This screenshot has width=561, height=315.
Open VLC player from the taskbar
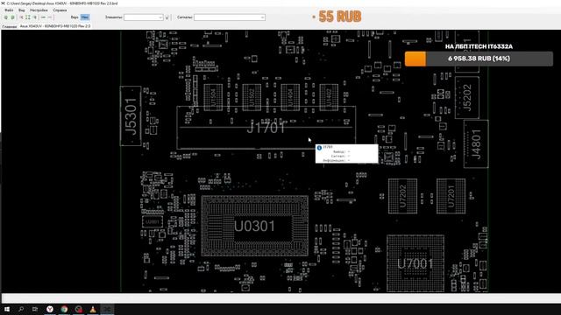click(x=93, y=309)
